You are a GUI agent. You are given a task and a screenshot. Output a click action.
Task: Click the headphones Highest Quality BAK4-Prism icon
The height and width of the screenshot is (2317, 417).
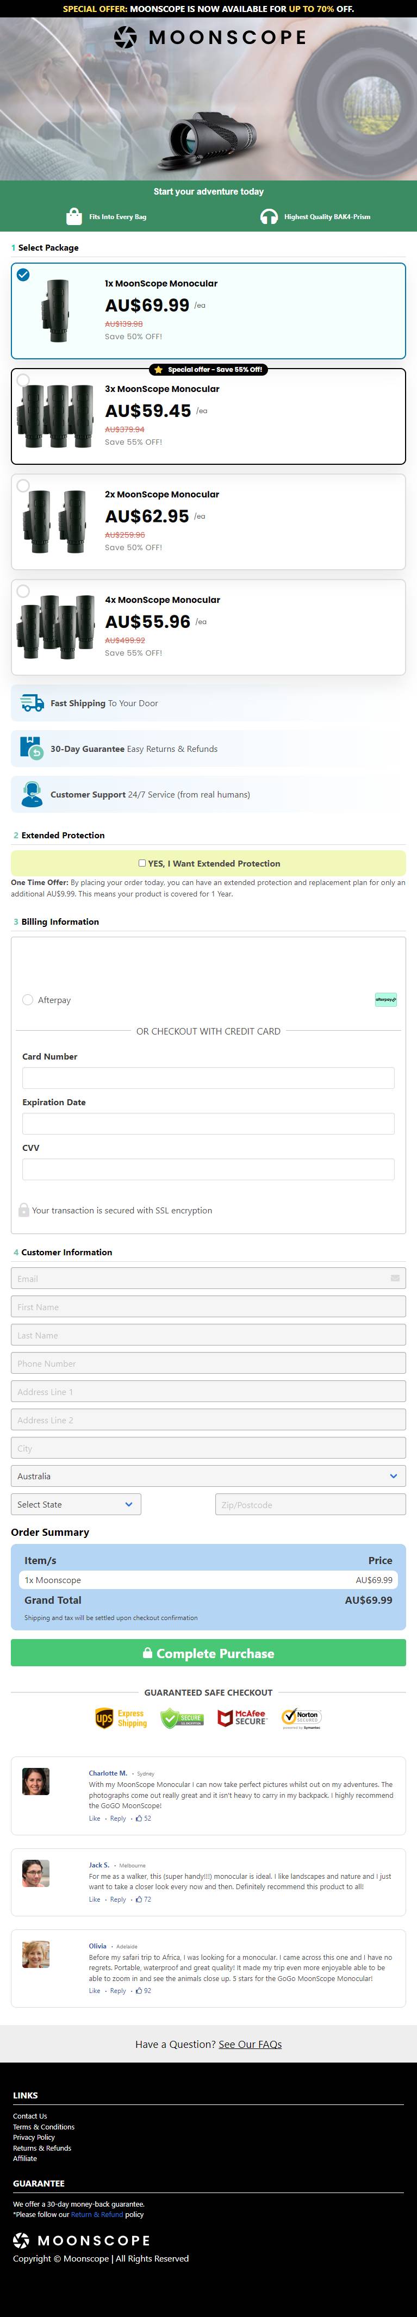pos(269,216)
